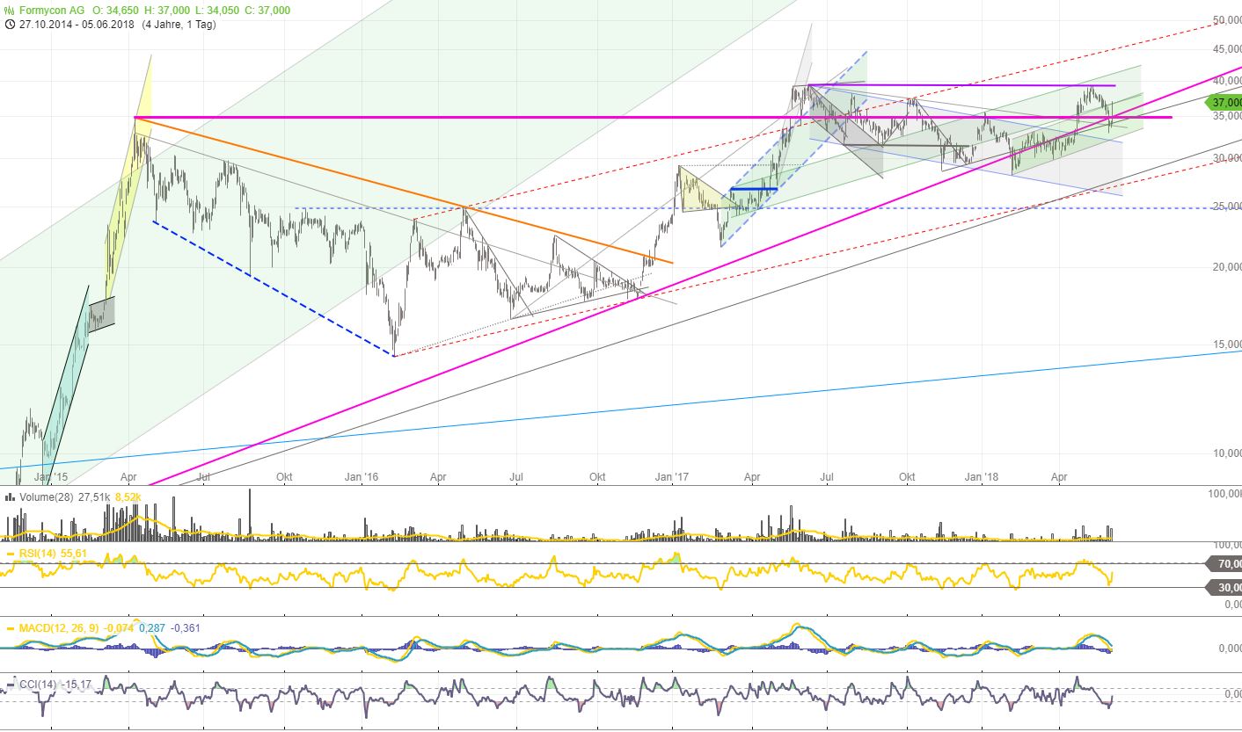1242x732 pixels.
Task: Click the clock icon next to the date range
Action: (9, 24)
